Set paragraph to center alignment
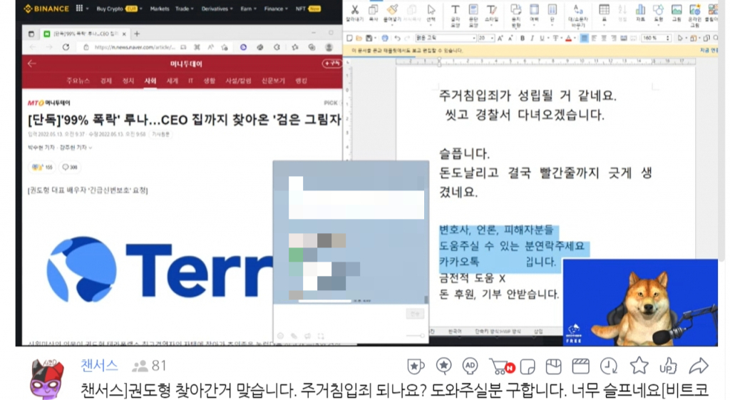This screenshot has width=730, height=400. pyautogui.click(x=604, y=39)
